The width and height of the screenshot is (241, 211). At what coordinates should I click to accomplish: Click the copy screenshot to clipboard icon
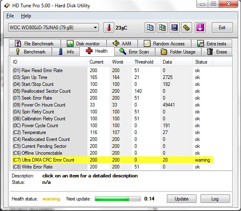(162, 28)
